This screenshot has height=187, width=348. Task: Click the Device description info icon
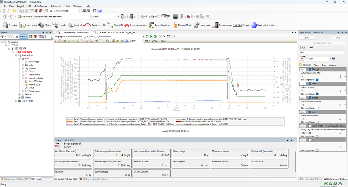tap(254, 25)
